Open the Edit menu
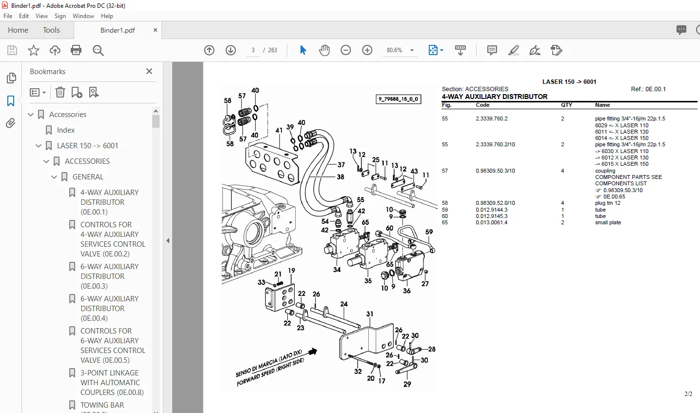The width and height of the screenshot is (700, 413). (x=24, y=16)
